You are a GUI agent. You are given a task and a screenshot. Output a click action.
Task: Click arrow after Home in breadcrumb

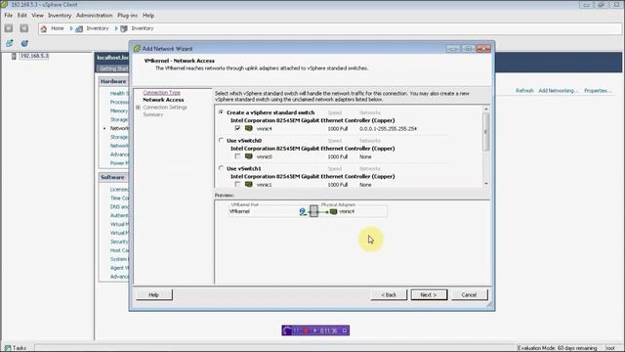71,28
